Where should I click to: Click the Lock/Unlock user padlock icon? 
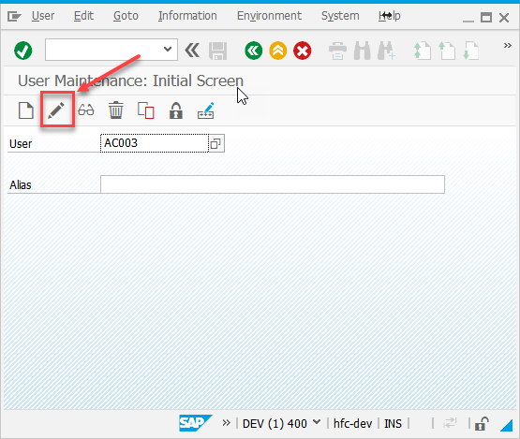point(176,110)
